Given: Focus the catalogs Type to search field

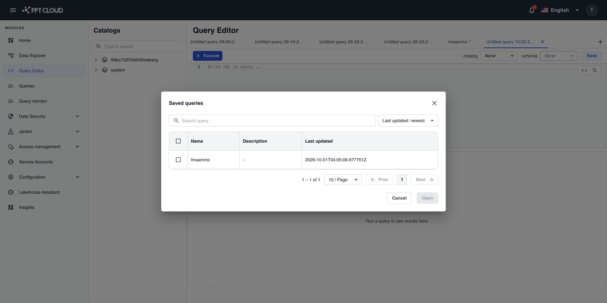Looking at the screenshot, I should click(x=137, y=46).
